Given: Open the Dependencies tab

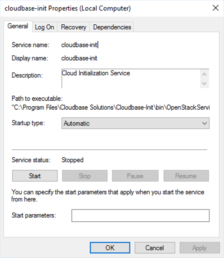Looking at the screenshot, I should (112, 27).
